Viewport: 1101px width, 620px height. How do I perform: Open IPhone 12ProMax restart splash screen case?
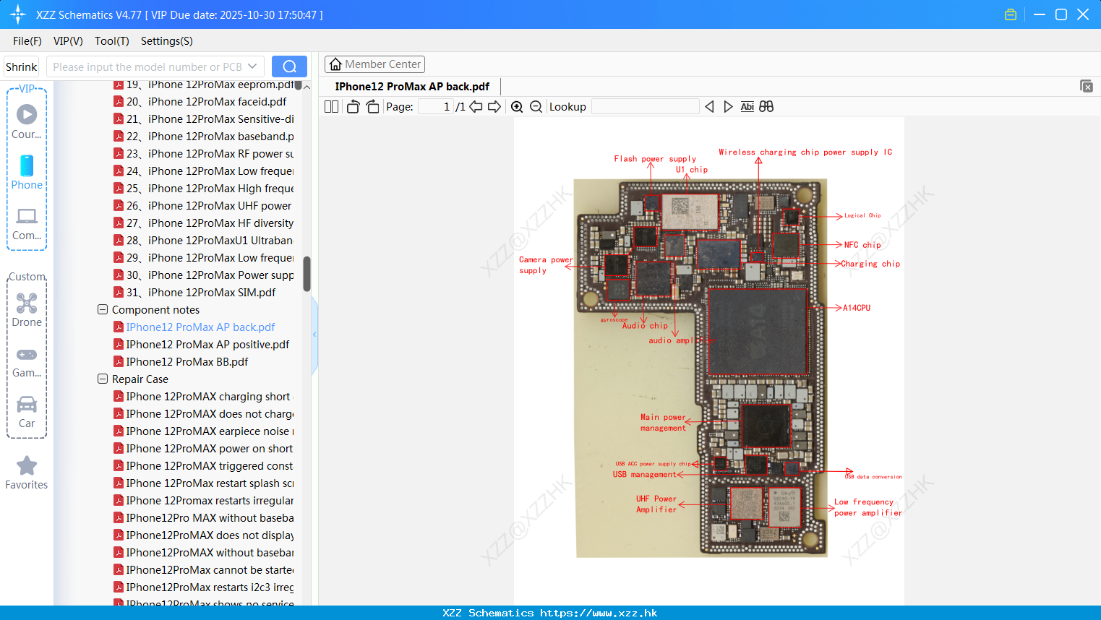[203, 483]
